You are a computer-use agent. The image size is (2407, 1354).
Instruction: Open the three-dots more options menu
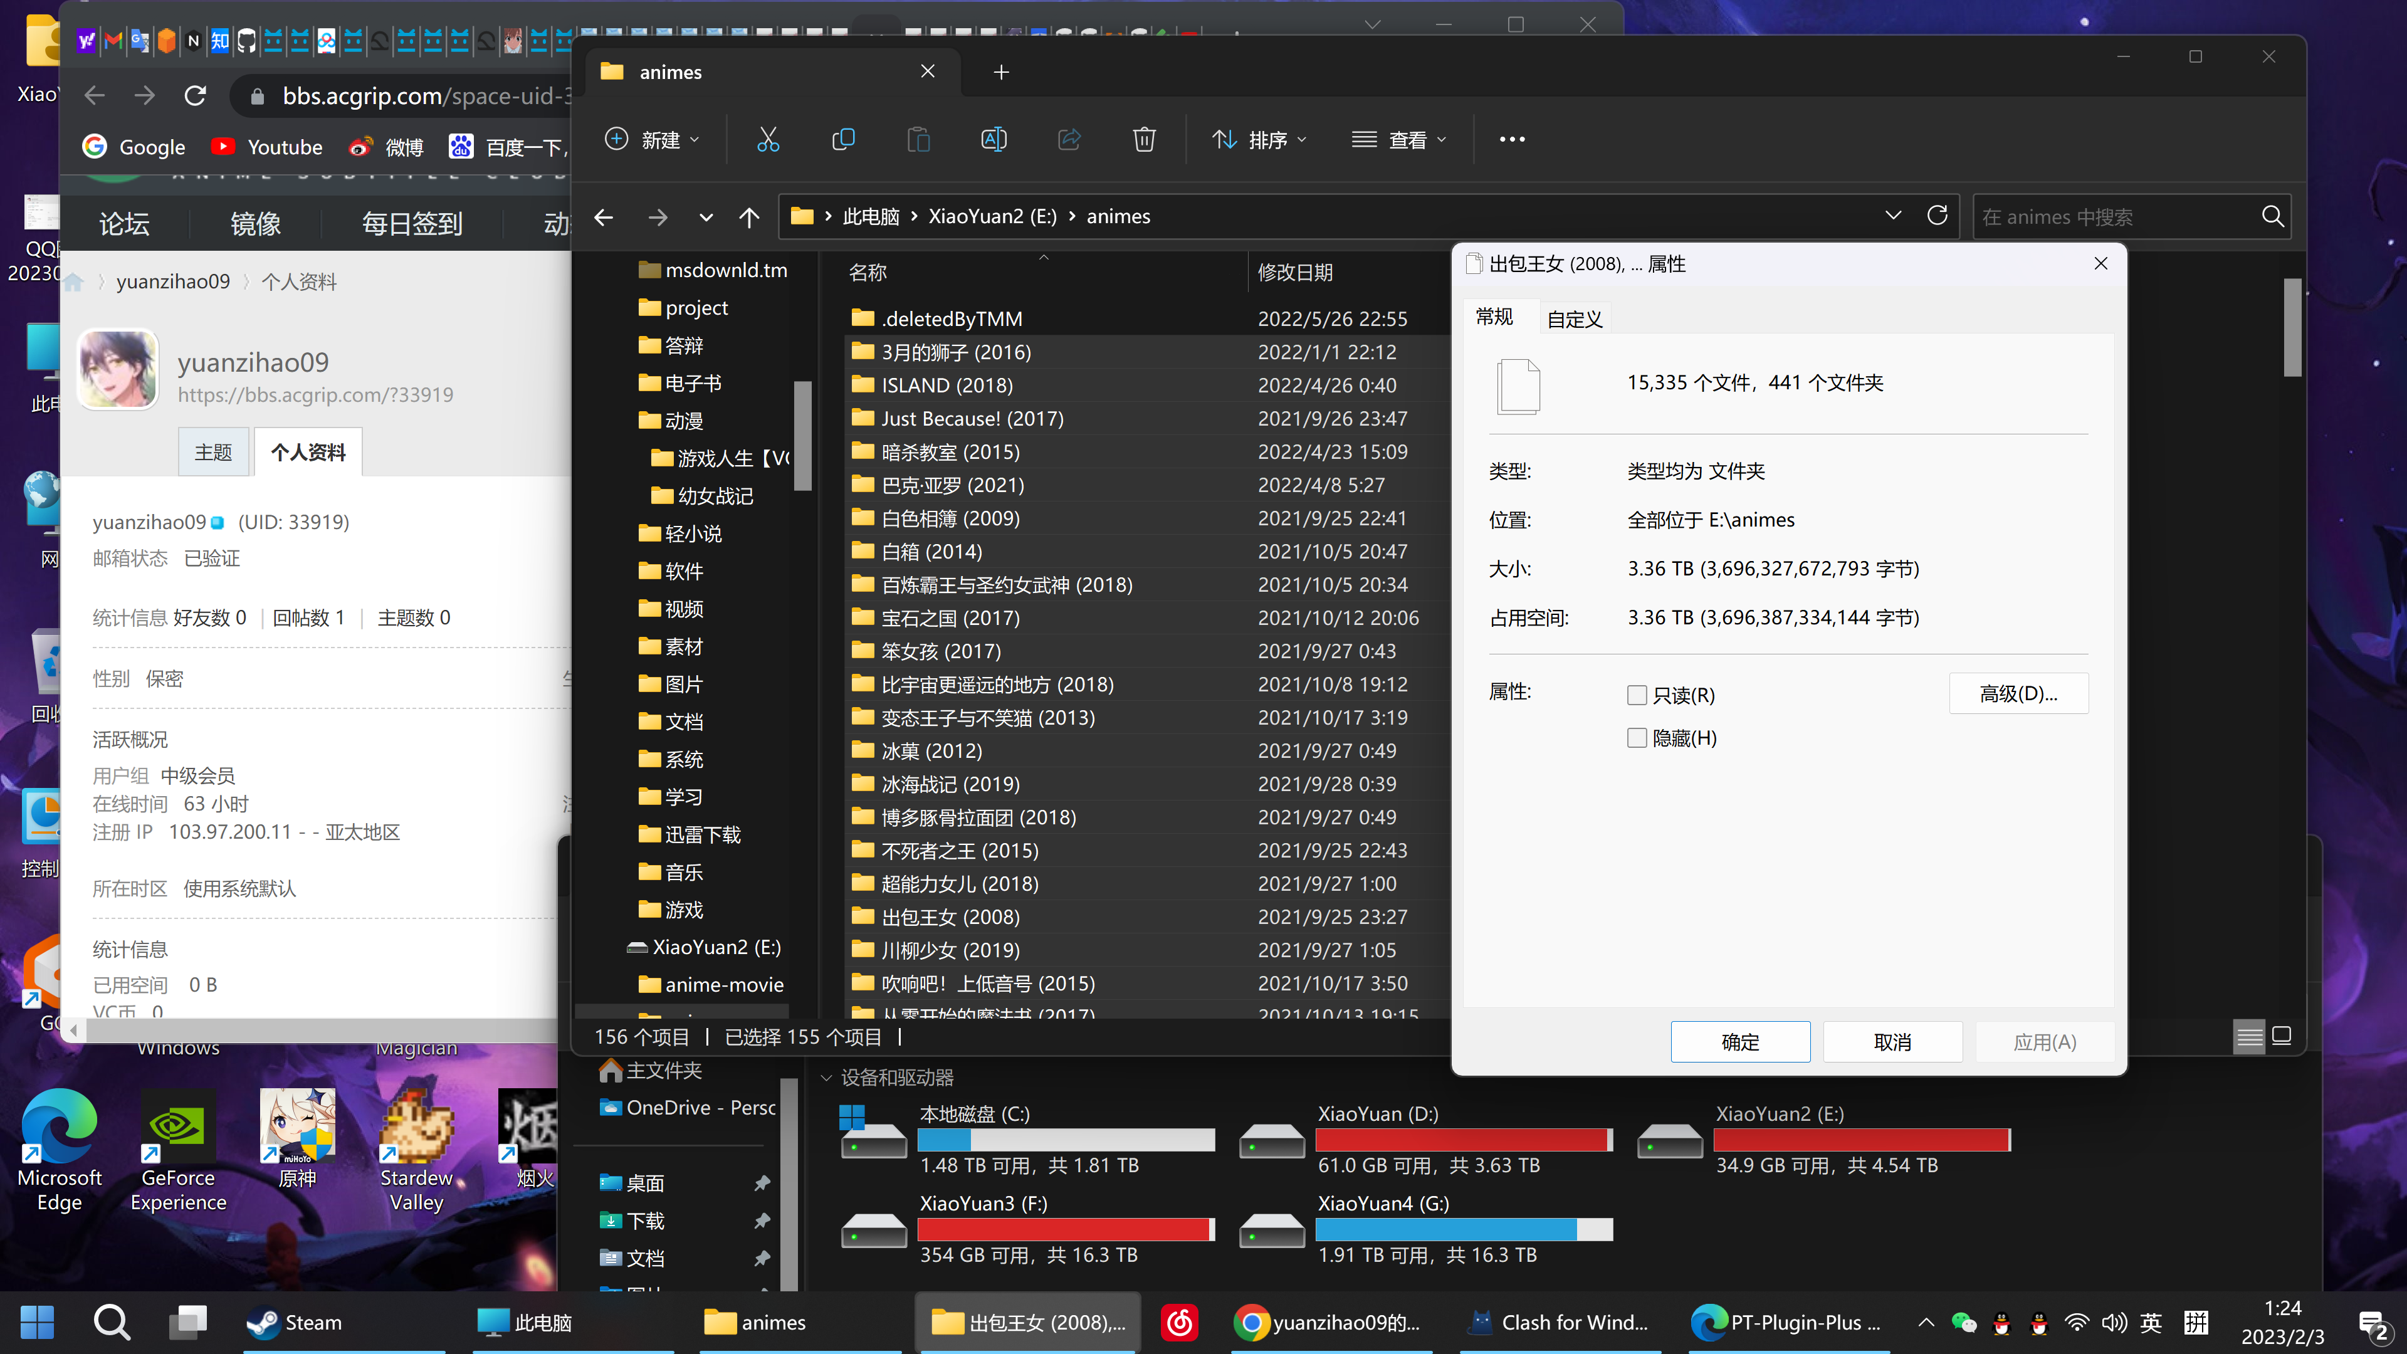[x=1512, y=139]
